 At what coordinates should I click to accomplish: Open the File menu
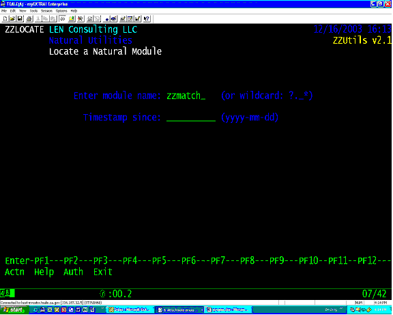coord(4,11)
